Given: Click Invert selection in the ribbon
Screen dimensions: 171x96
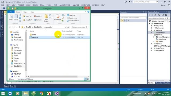Looking at the screenshot, I should pos(73,21).
